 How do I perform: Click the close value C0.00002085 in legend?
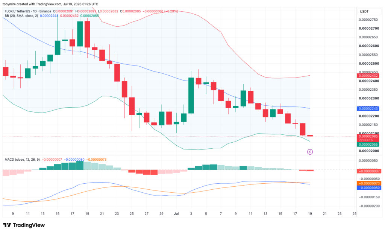[130, 11]
